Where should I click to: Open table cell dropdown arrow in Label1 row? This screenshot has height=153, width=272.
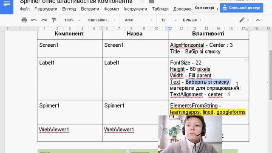(x=246, y=60)
